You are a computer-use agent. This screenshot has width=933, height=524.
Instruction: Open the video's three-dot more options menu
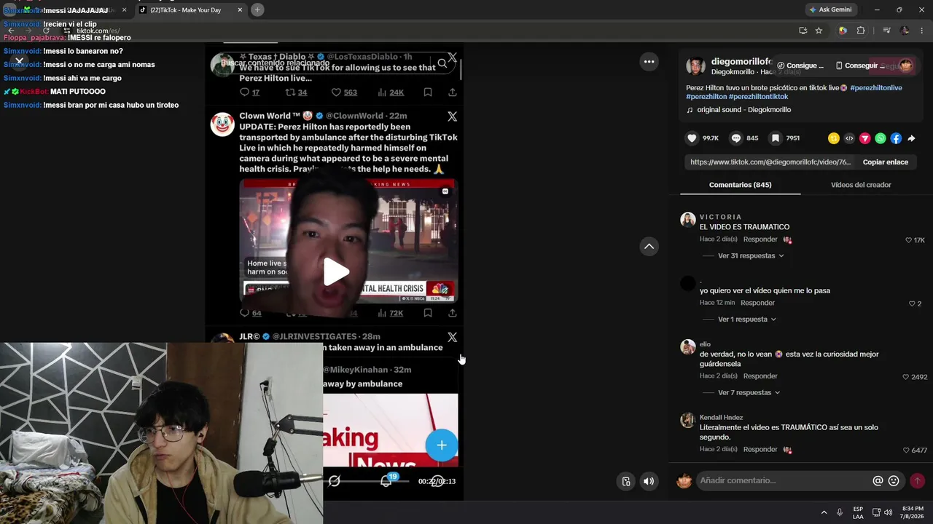649,62
